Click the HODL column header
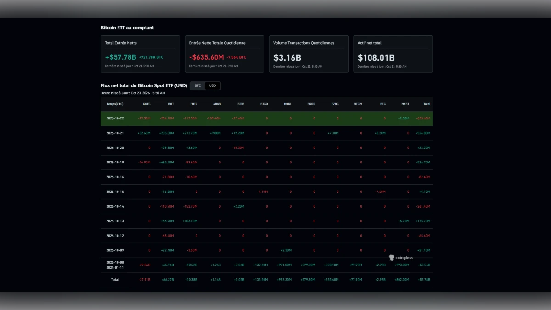The width and height of the screenshot is (551, 310). pyautogui.click(x=287, y=104)
